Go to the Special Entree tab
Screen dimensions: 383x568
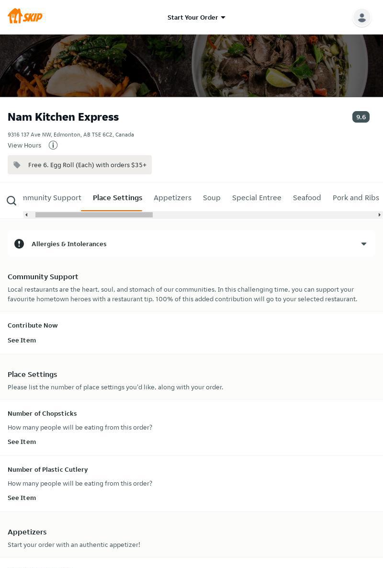click(x=257, y=198)
